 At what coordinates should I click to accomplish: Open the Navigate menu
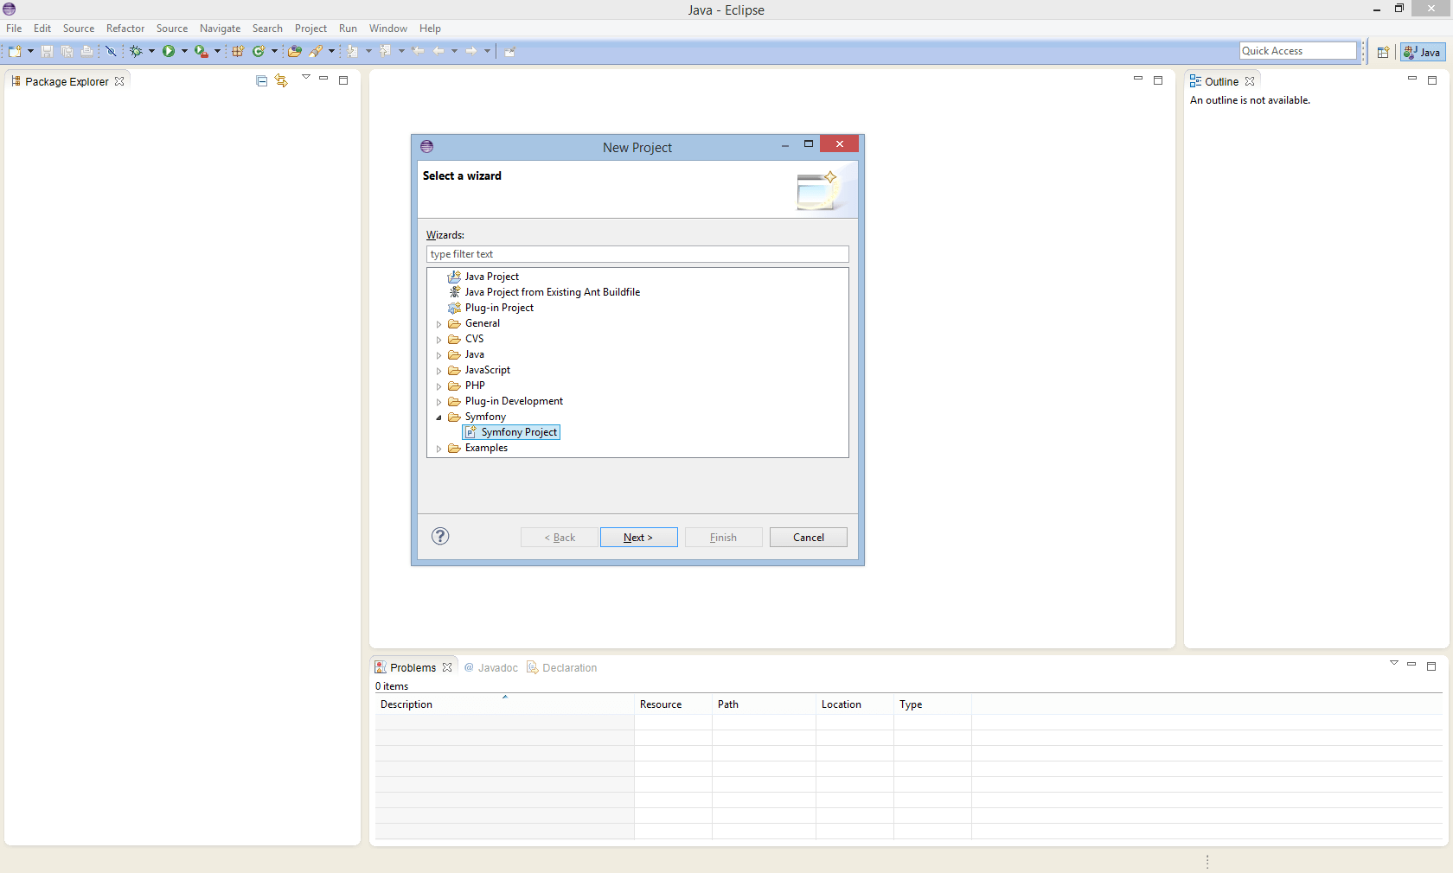point(220,29)
